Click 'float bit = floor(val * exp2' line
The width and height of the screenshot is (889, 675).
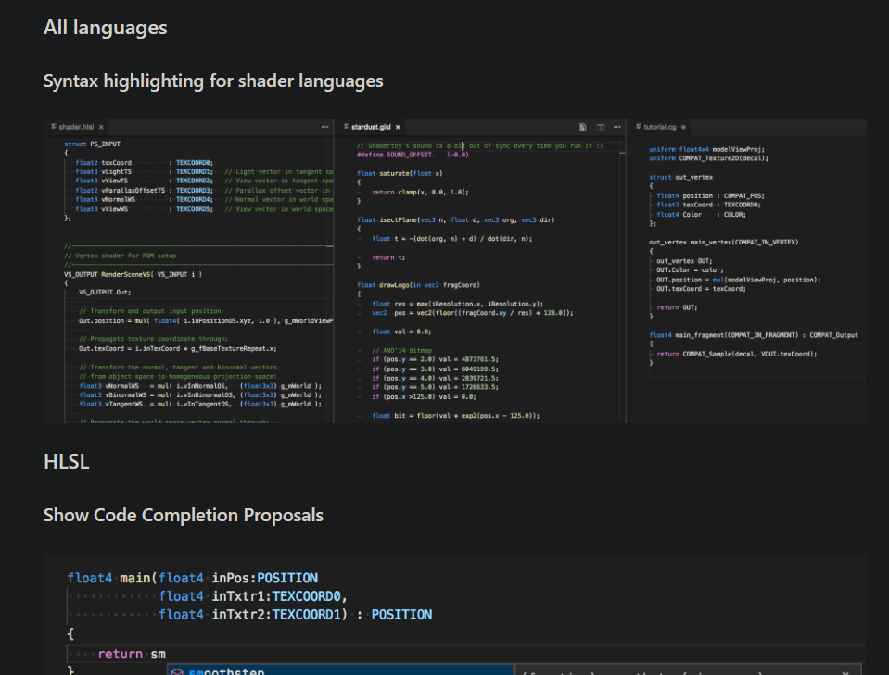point(456,416)
